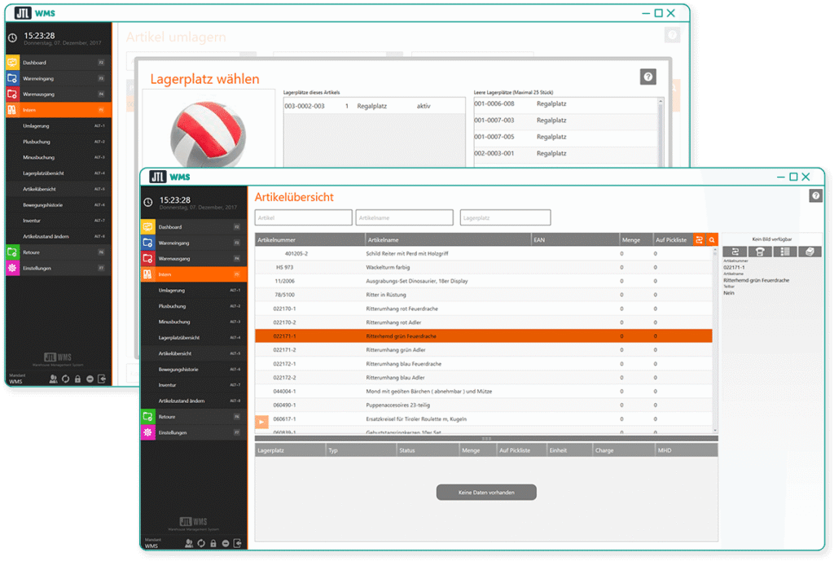Click the list view icon in the article detail panel

(x=785, y=252)
